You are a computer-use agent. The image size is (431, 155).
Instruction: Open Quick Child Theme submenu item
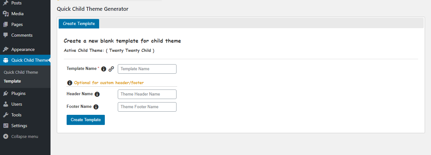[x=21, y=72]
